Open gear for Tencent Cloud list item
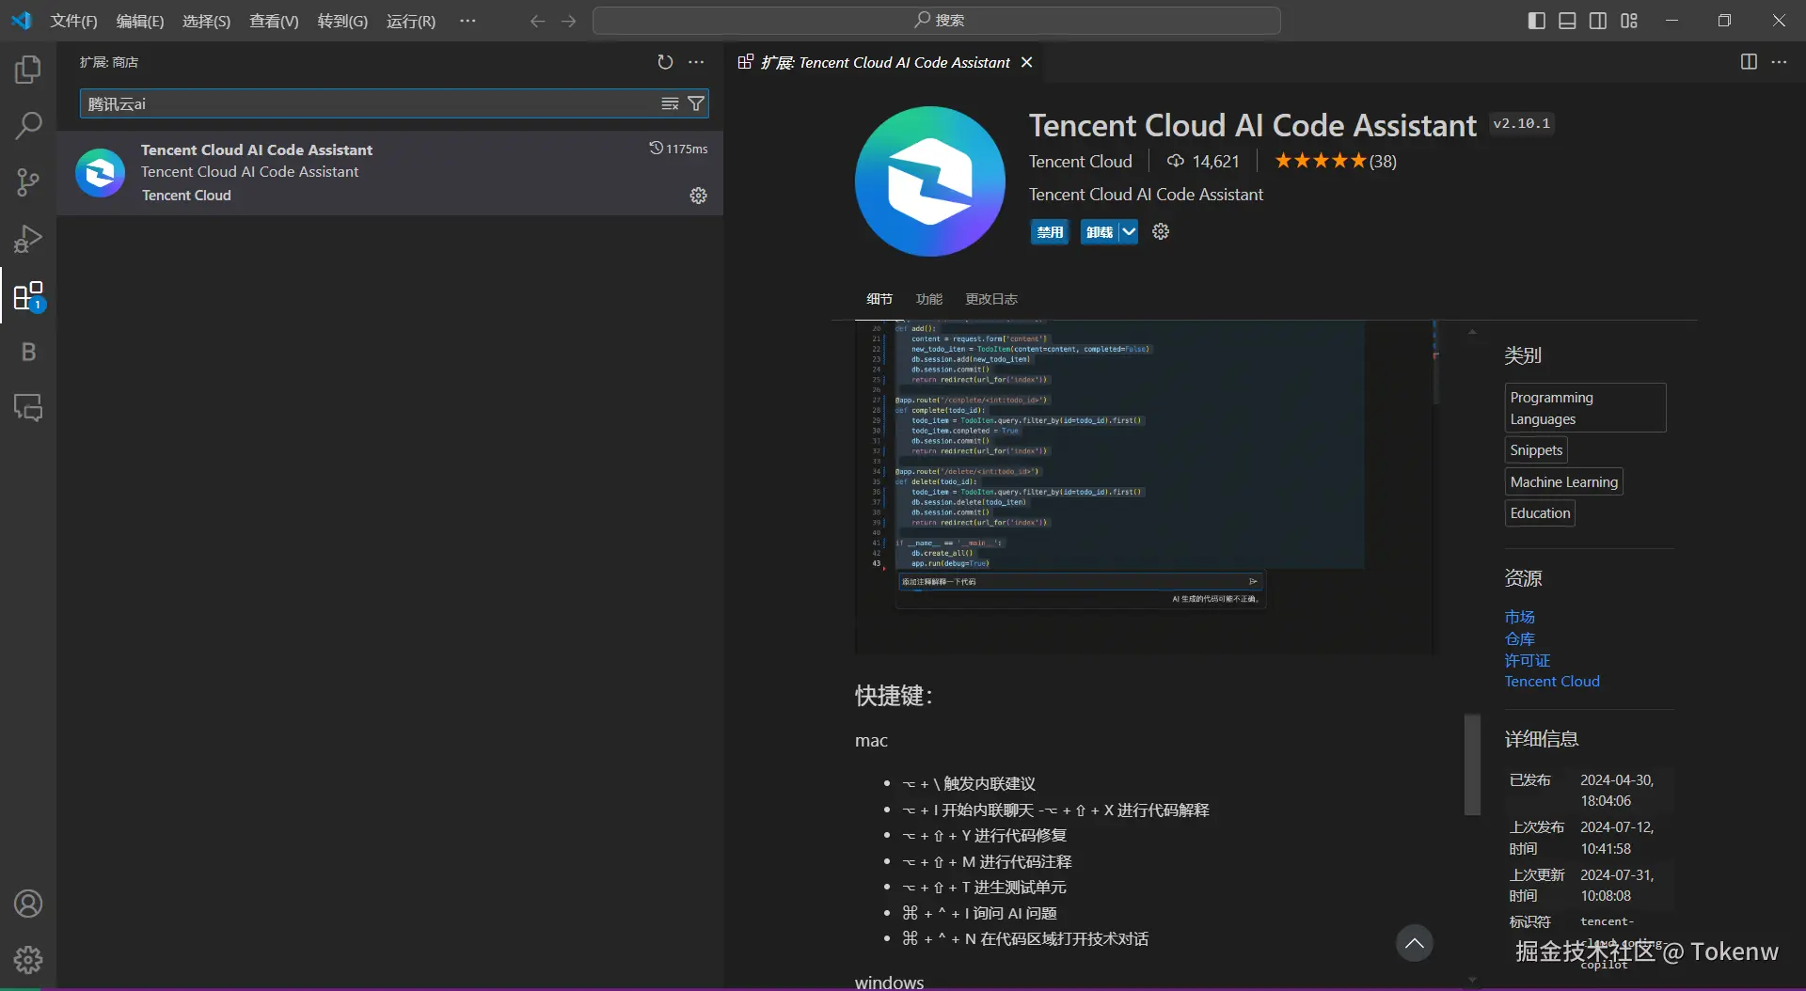 [698, 196]
